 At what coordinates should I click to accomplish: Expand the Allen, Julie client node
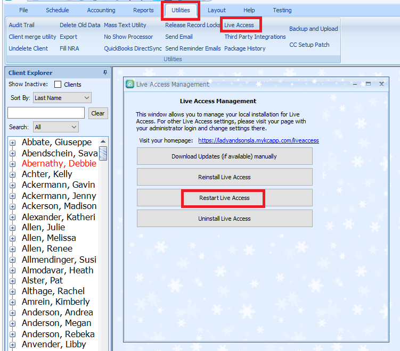[13, 228]
